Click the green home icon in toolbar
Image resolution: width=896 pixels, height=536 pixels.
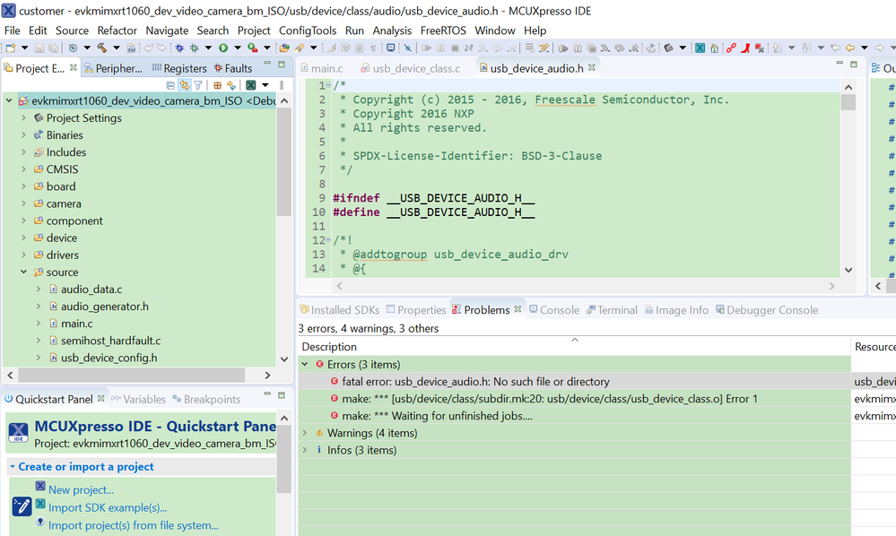[x=714, y=48]
